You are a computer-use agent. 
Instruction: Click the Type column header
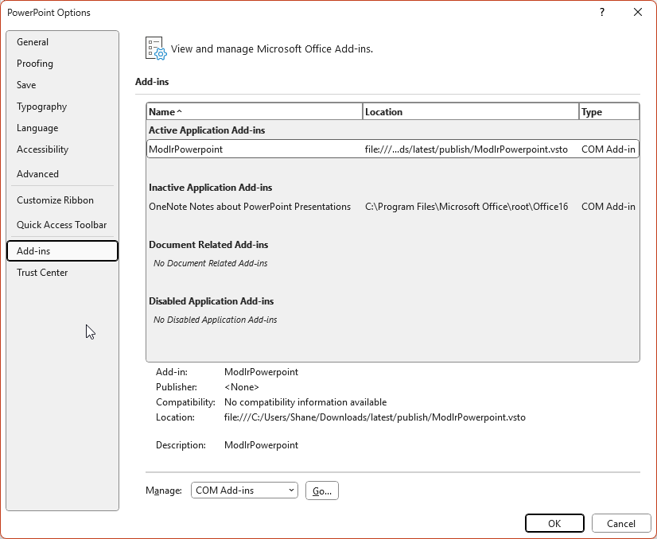(594, 111)
